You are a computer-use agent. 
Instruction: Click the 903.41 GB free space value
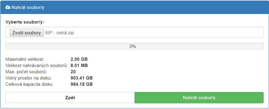(82, 78)
